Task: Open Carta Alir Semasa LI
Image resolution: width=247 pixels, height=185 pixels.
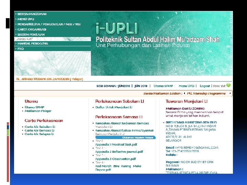Action: pos(39,131)
